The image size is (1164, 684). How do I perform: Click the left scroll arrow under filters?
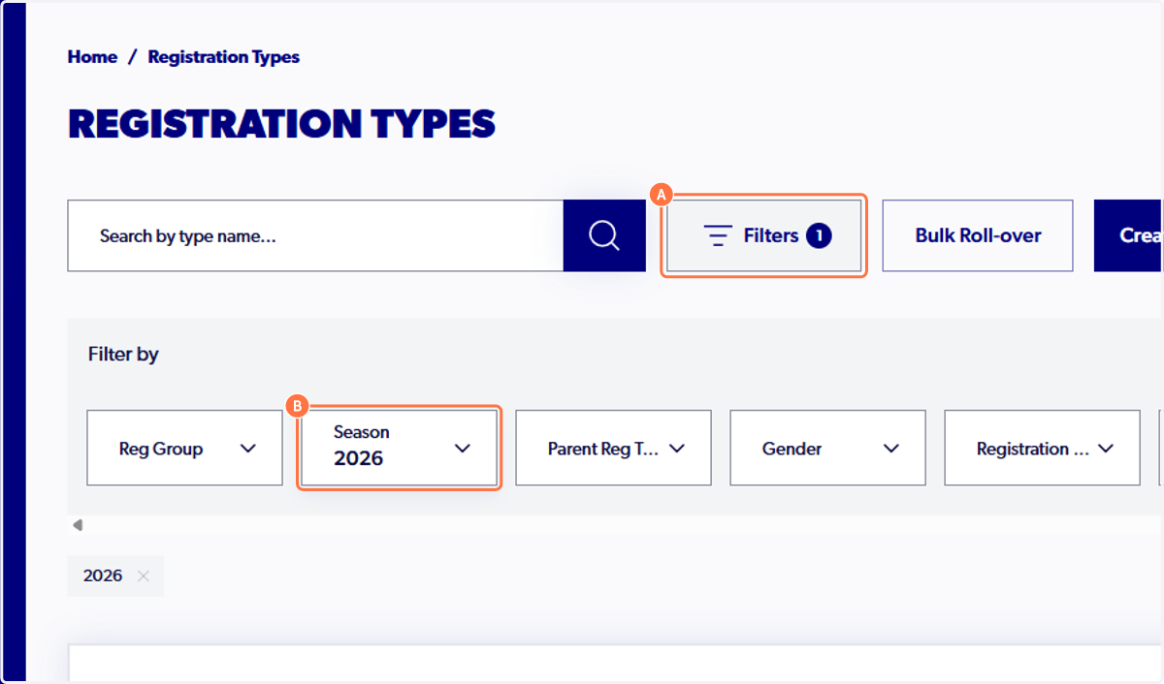click(78, 525)
